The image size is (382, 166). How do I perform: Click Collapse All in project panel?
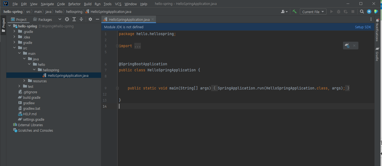click(81, 19)
